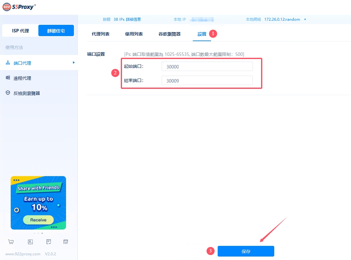351x260 pixels.
Task: Open the 詳細信息 link next to IPs
Action: coord(133,19)
